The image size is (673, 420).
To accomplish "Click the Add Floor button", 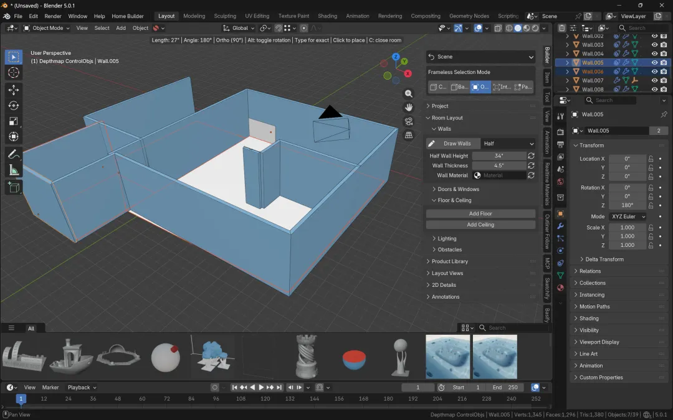I will 480,213.
